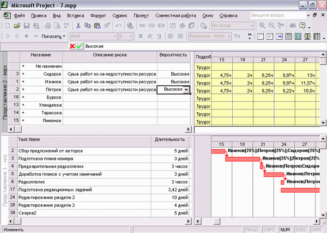The width and height of the screenshot is (327, 233).
Task: Open the Файл menu
Action: 19,16
